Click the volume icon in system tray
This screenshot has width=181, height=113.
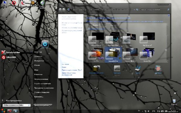[148, 111]
